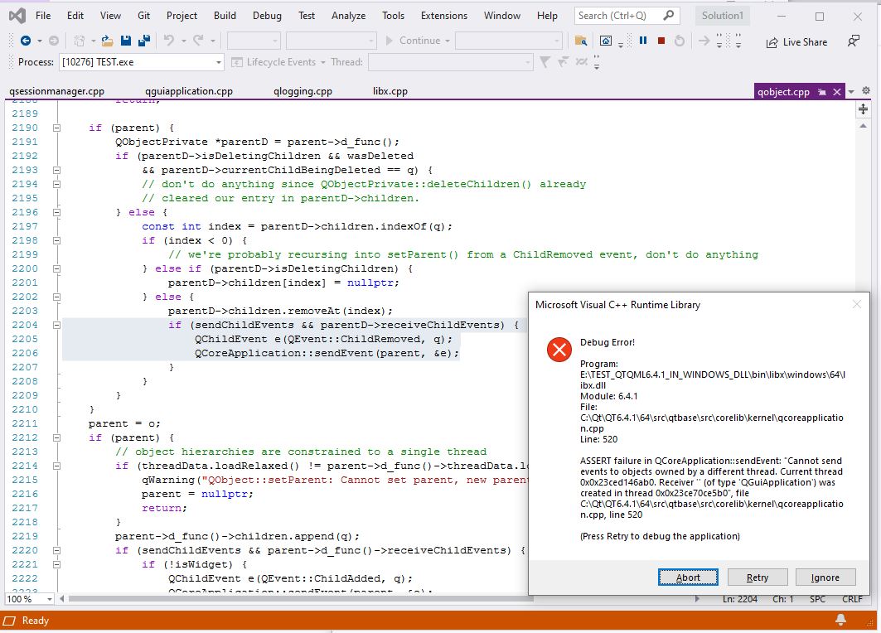Click Abort in the Debug Error dialog

coord(688,577)
